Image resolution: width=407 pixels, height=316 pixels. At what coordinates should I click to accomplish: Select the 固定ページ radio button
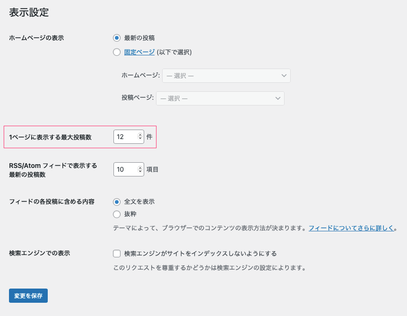point(117,53)
